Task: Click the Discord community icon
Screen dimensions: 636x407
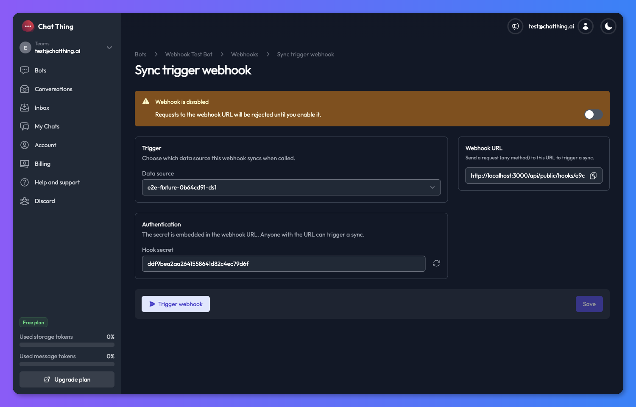Action: click(x=25, y=201)
